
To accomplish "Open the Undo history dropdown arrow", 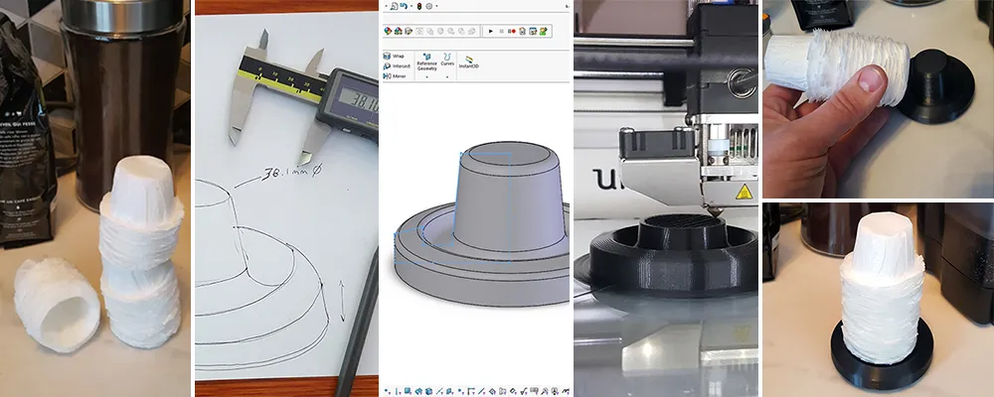I will [412, 6].
